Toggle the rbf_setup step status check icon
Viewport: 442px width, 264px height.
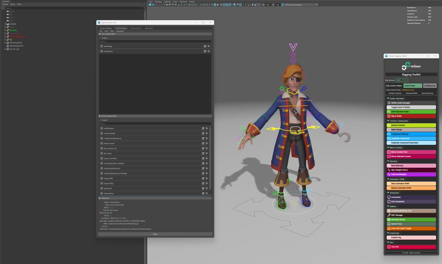[x=102, y=153]
